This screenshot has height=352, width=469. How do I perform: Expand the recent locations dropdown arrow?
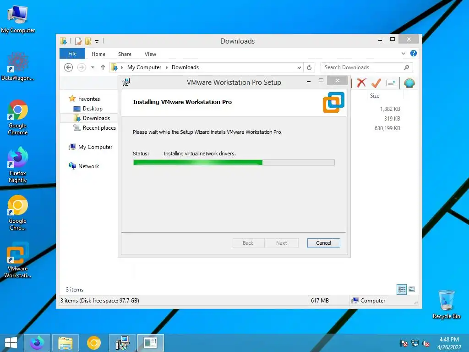tap(93, 67)
